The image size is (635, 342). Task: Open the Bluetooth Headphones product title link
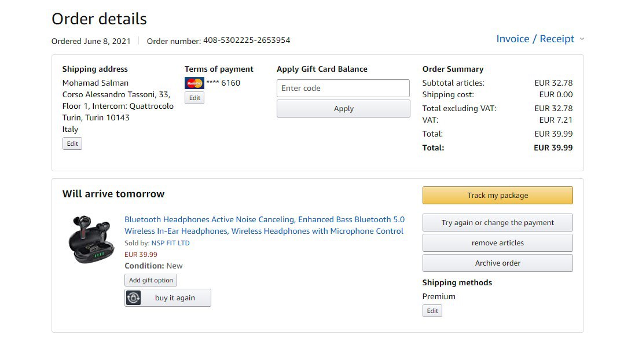click(264, 225)
